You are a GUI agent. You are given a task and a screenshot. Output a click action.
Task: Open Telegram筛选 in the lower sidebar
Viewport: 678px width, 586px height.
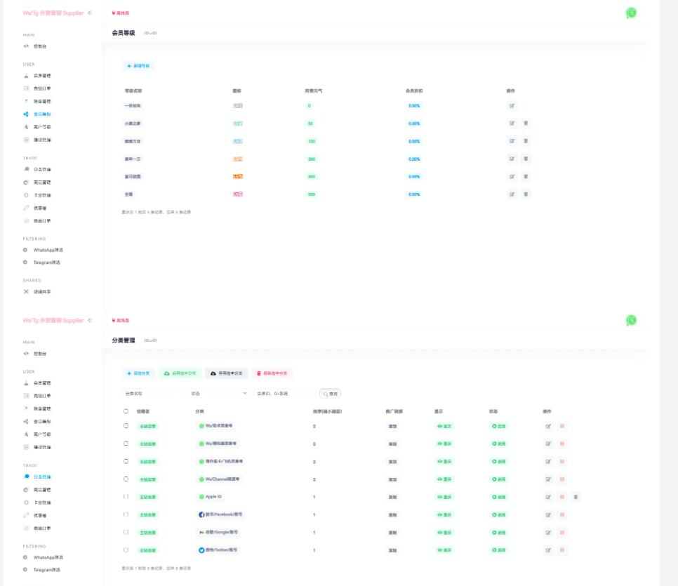click(46, 569)
